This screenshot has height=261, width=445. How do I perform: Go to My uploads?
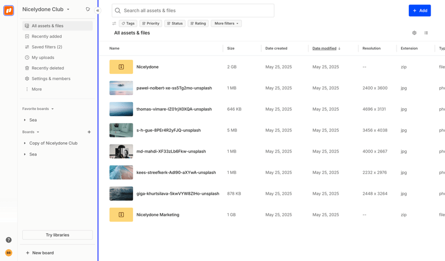(57, 58)
